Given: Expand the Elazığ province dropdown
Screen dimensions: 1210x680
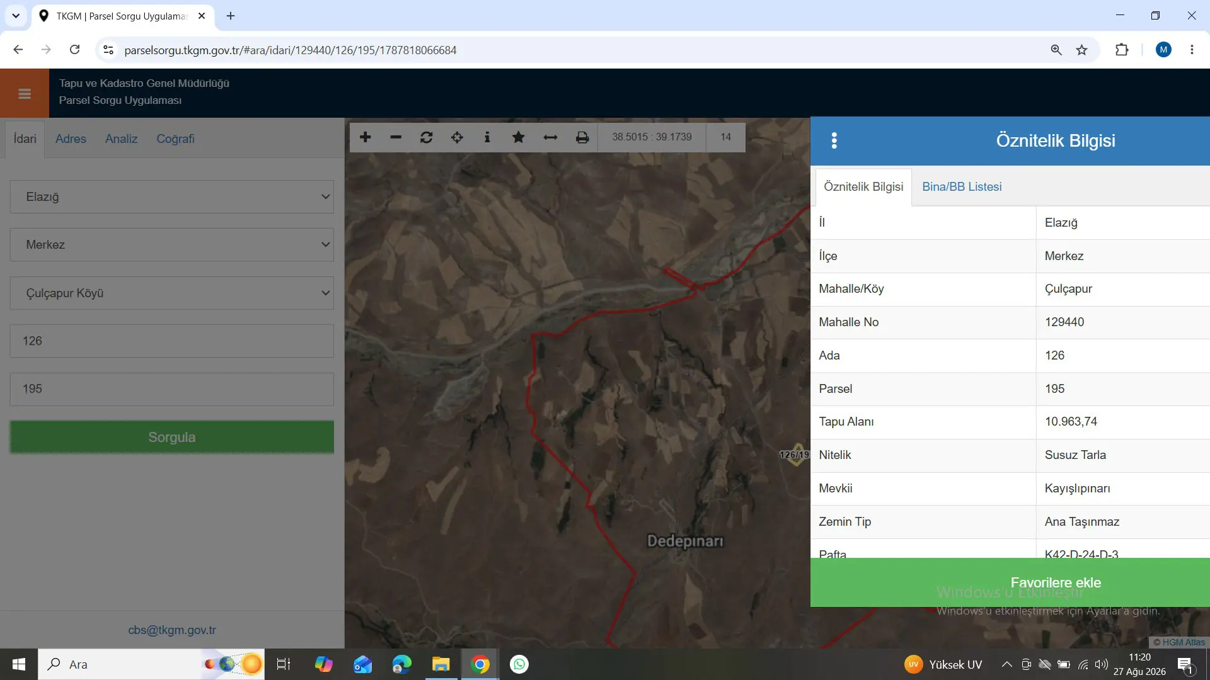Looking at the screenshot, I should [x=172, y=196].
